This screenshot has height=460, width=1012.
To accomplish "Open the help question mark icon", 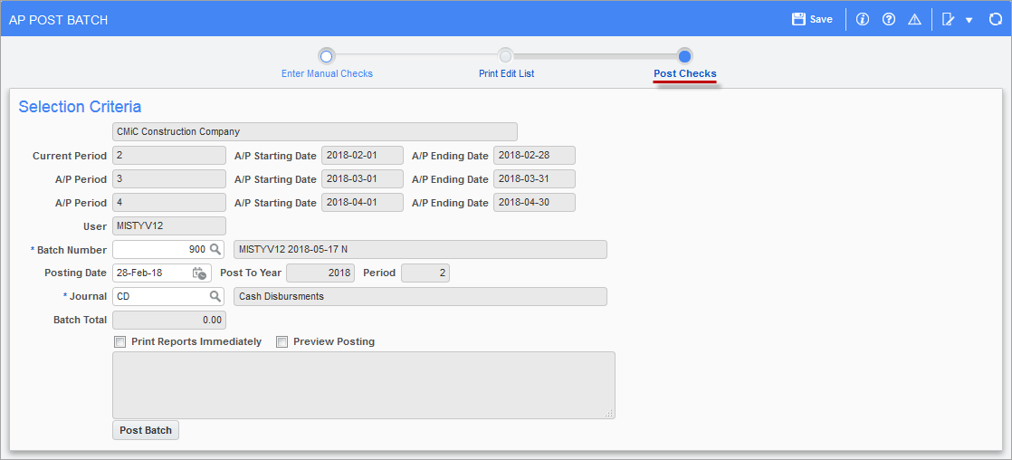I will coord(889,19).
